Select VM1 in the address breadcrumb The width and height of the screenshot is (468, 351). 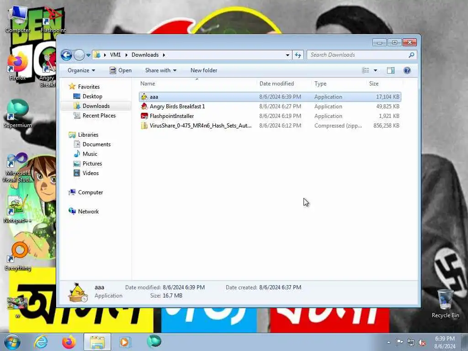coord(115,55)
